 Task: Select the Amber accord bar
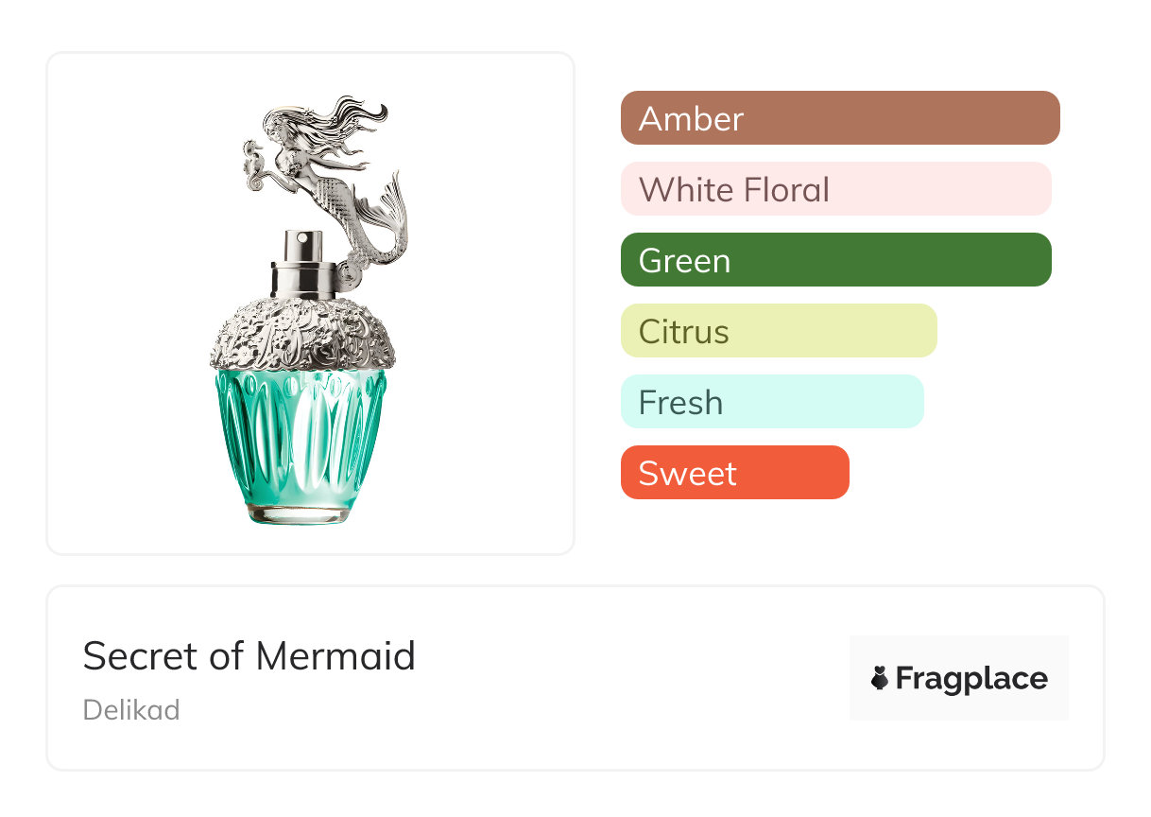tap(839, 118)
